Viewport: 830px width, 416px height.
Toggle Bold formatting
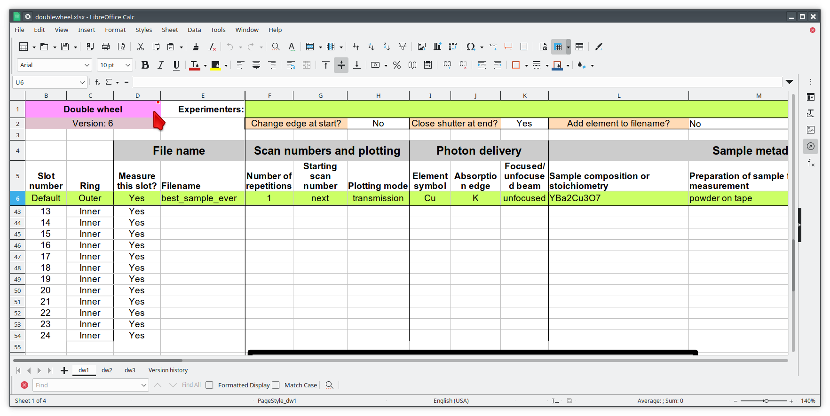[145, 65]
